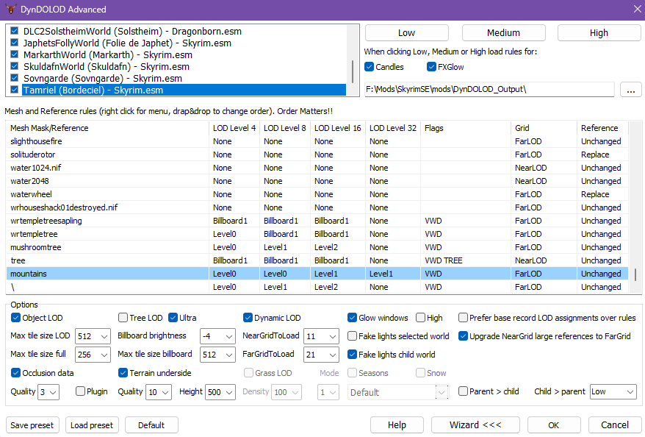Click Load preset button
This screenshot has height=437, width=645.
pos(92,425)
